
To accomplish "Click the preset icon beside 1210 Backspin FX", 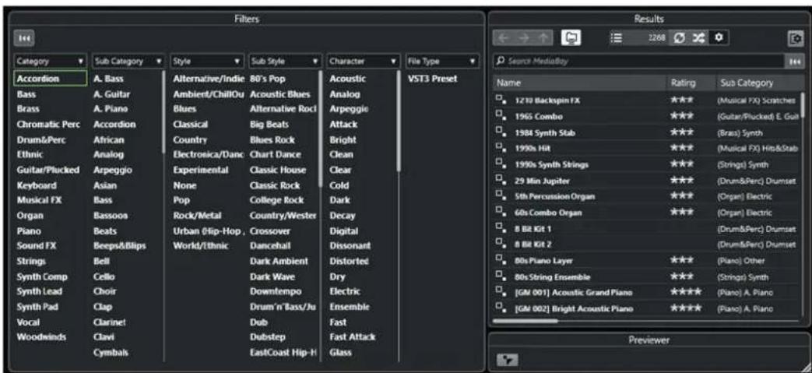I will pos(501,100).
